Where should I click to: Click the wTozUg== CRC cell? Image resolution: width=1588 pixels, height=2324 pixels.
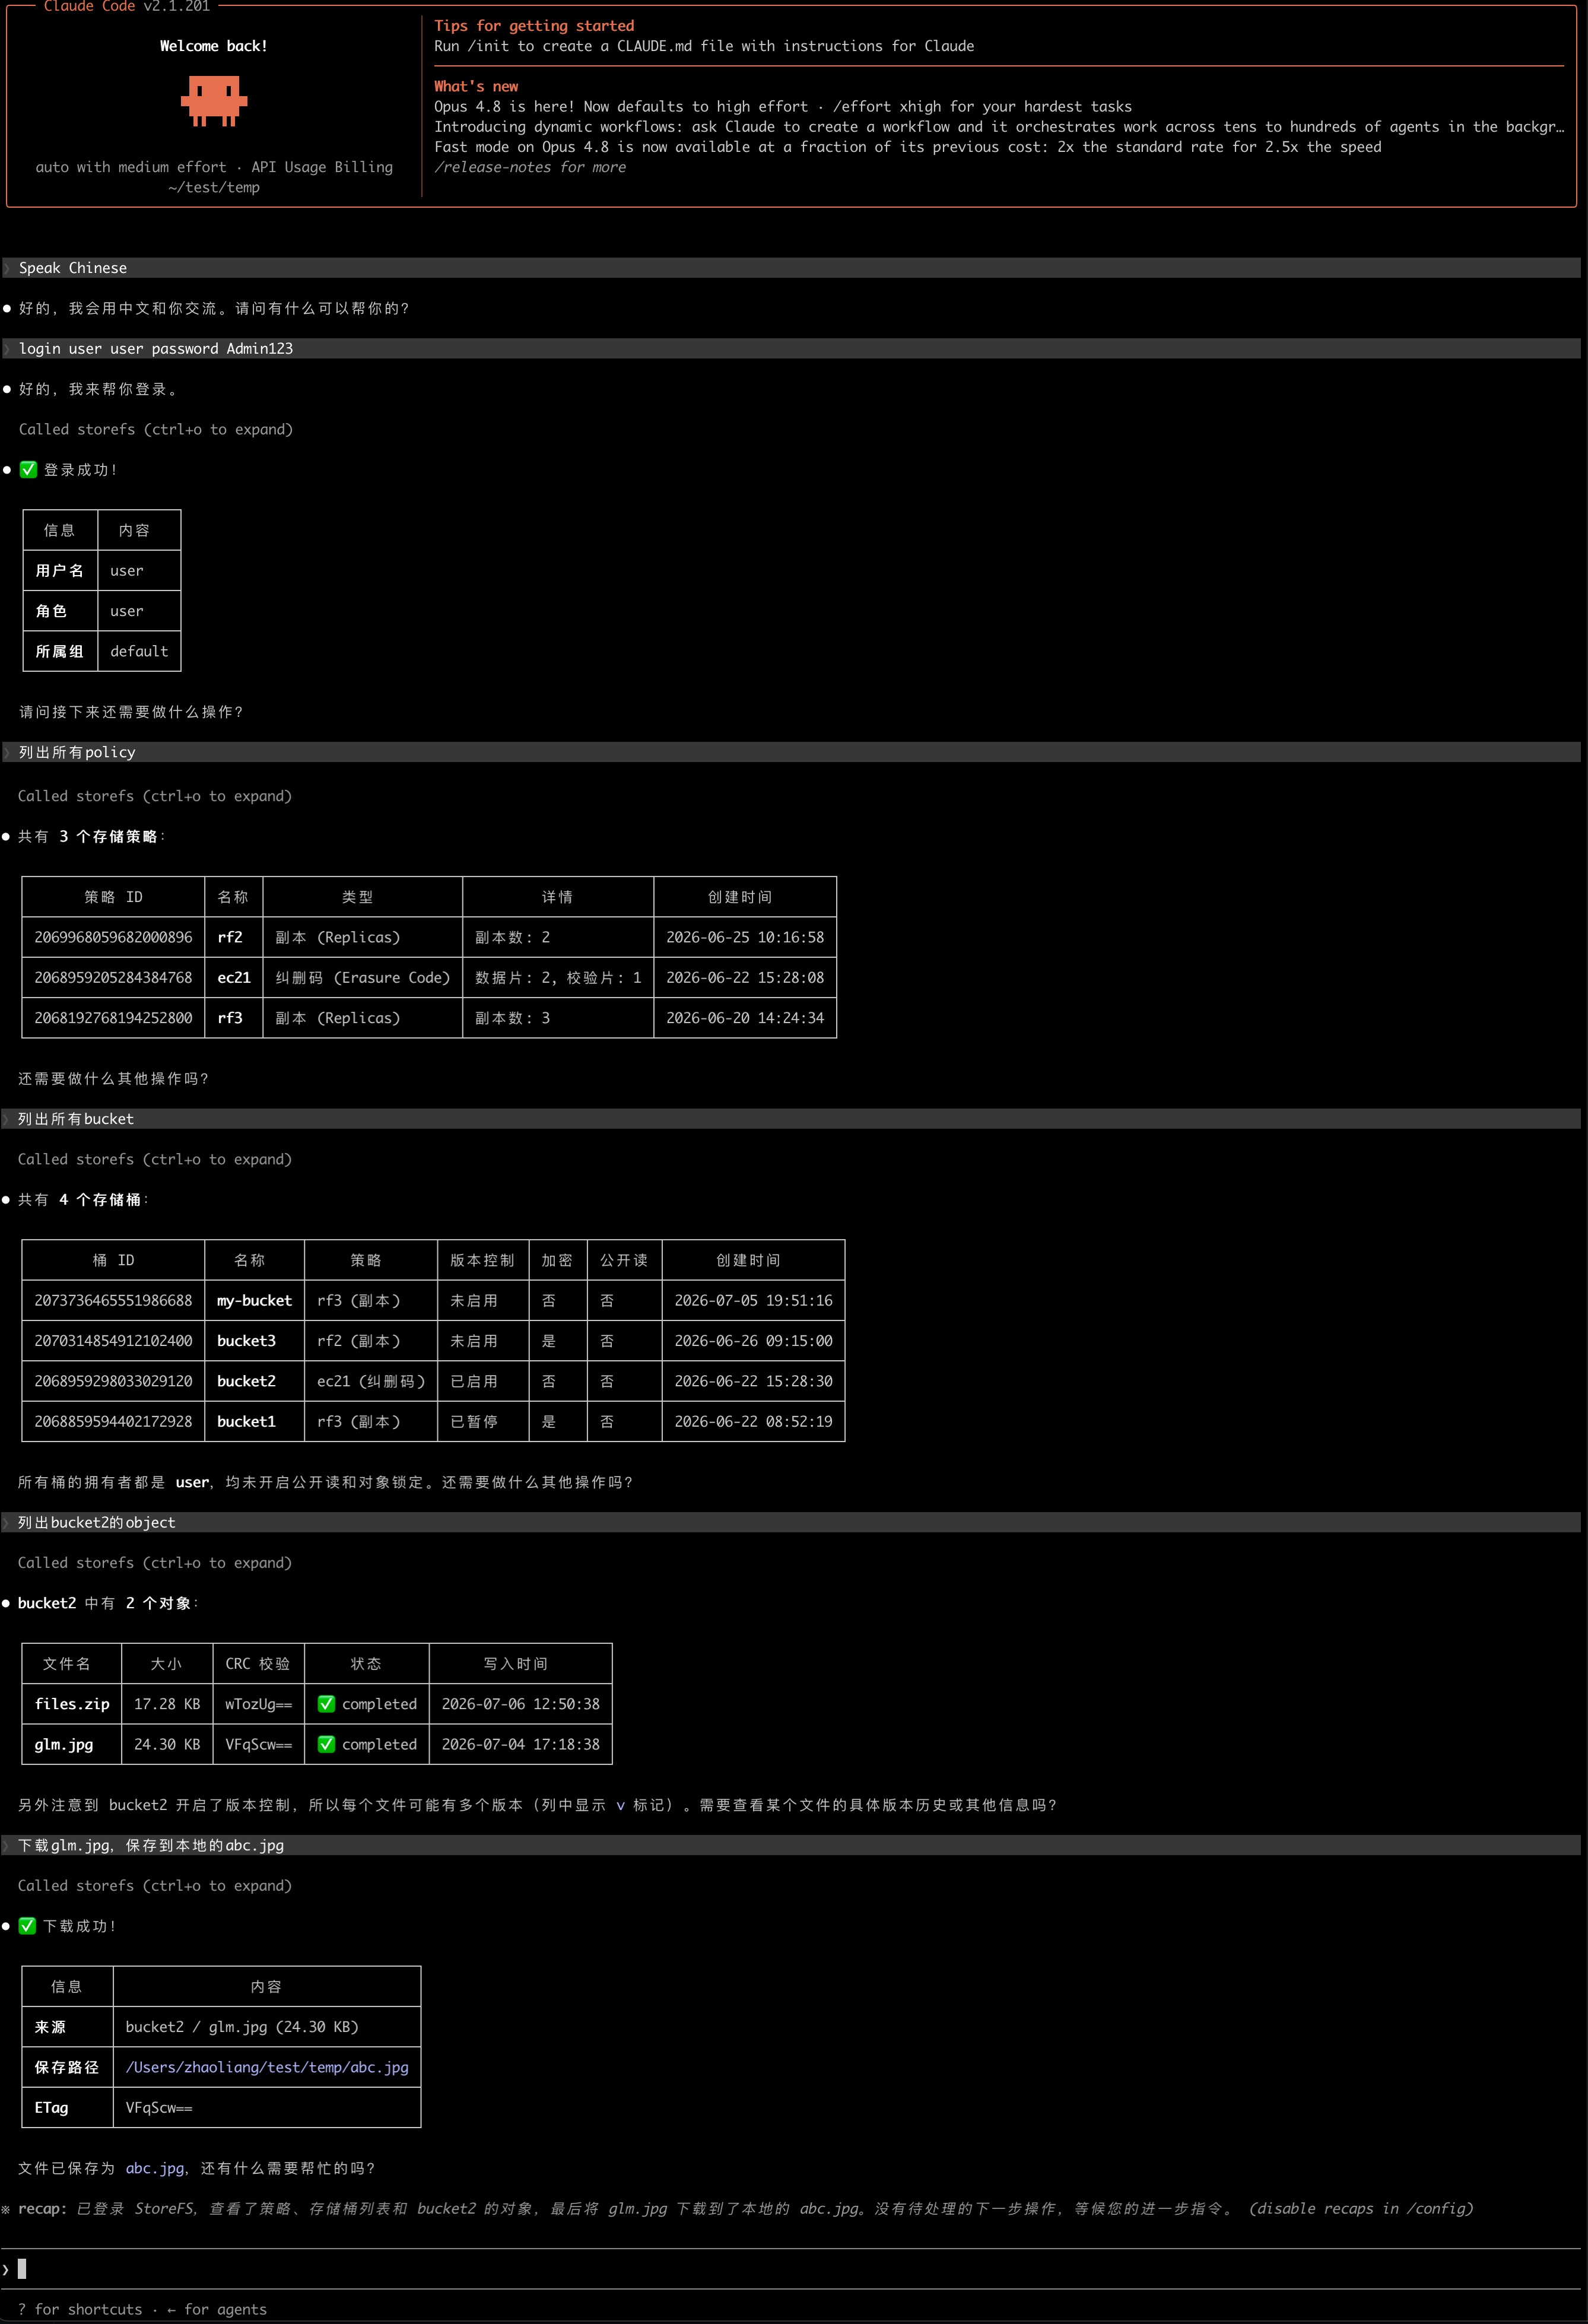tap(259, 1703)
